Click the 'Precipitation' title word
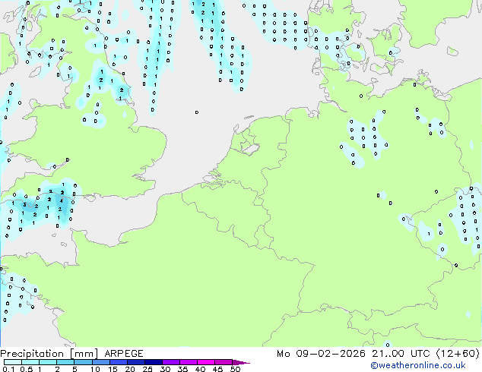The image size is (482, 372). tap(32, 354)
